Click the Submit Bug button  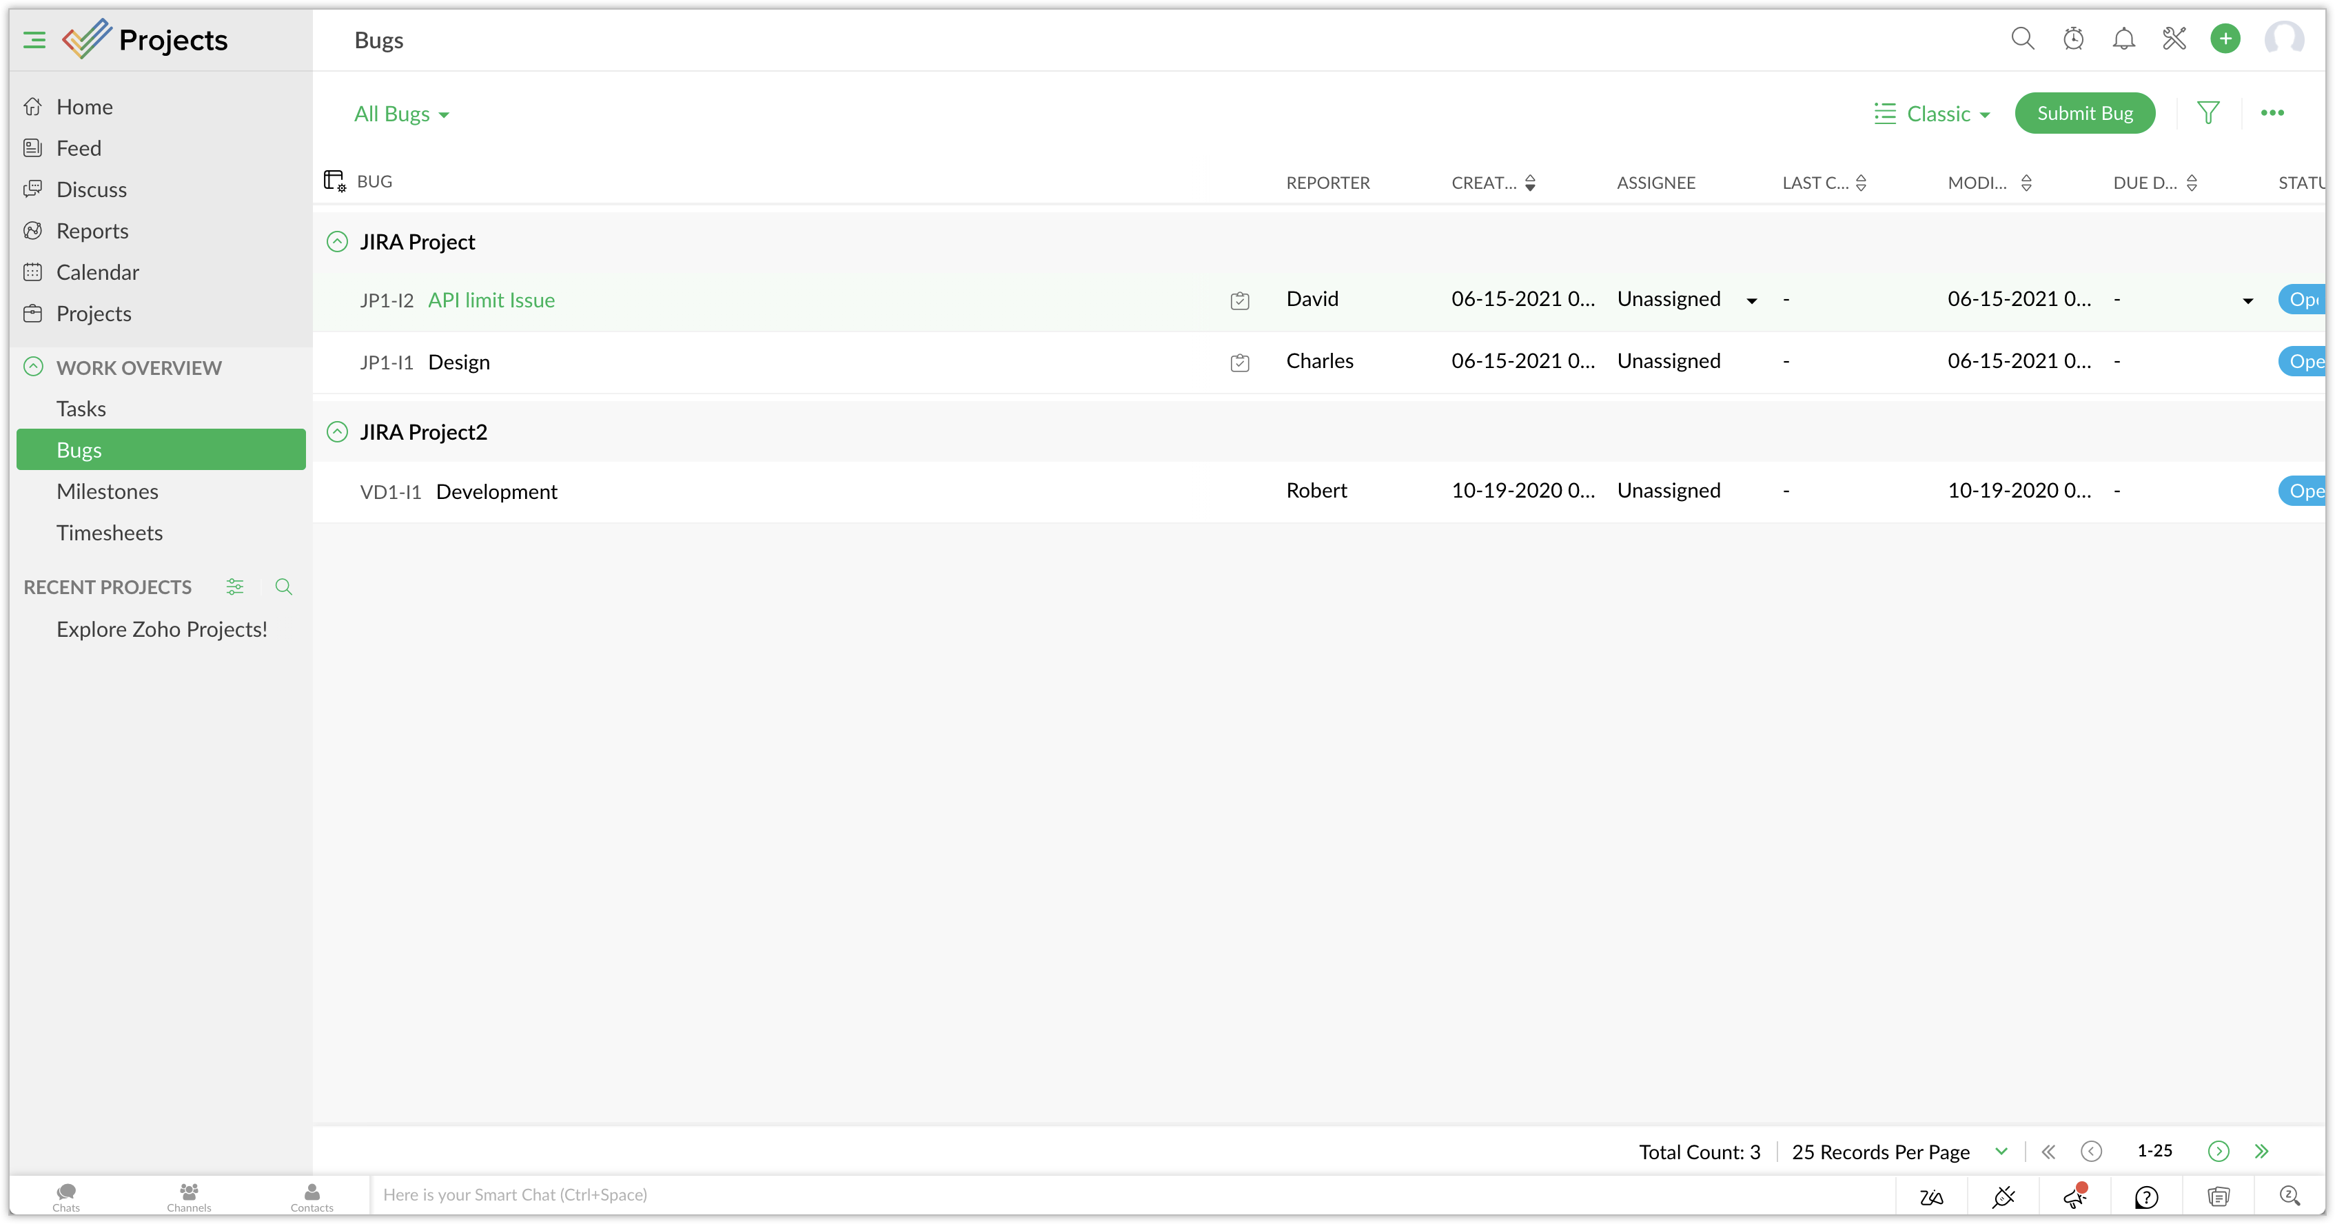pos(2084,113)
